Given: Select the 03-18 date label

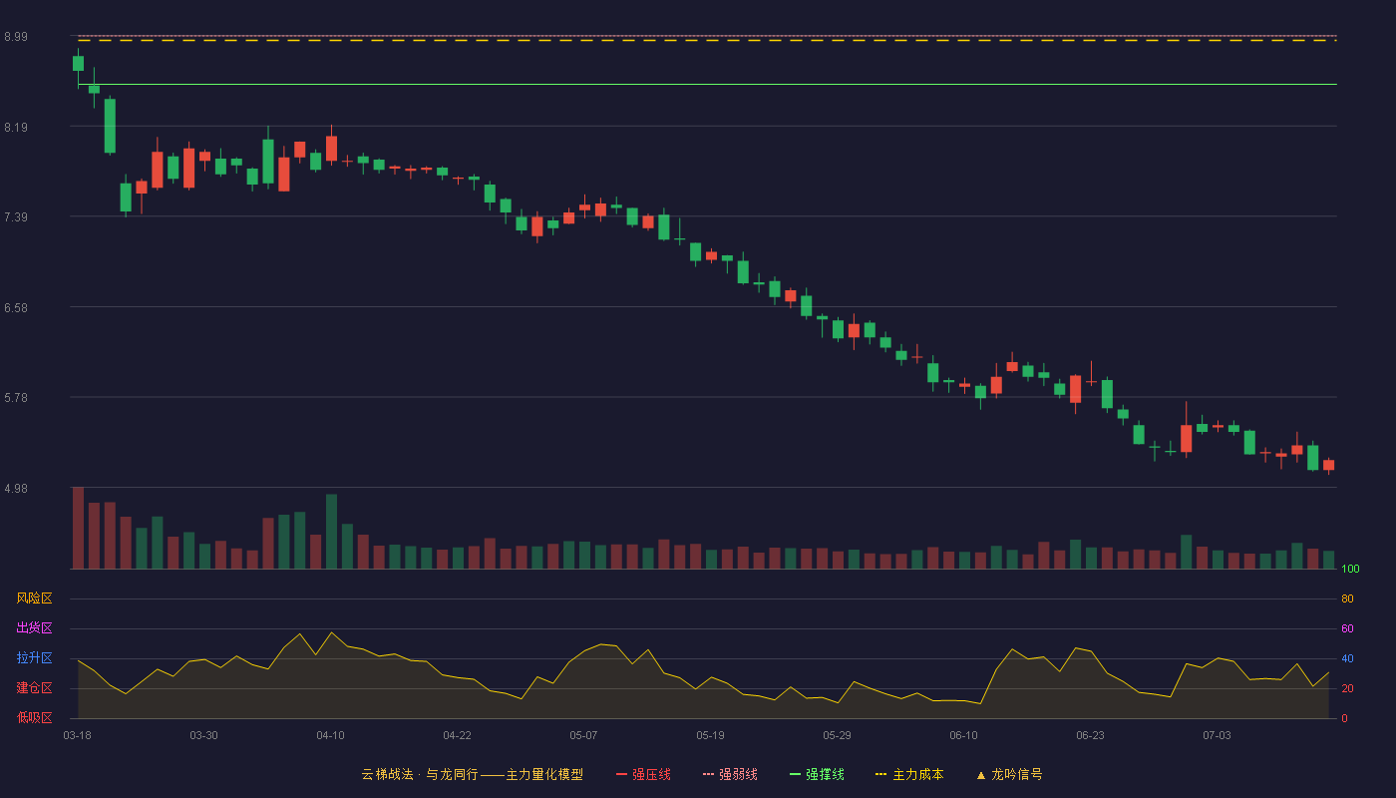Looking at the screenshot, I should tap(77, 735).
